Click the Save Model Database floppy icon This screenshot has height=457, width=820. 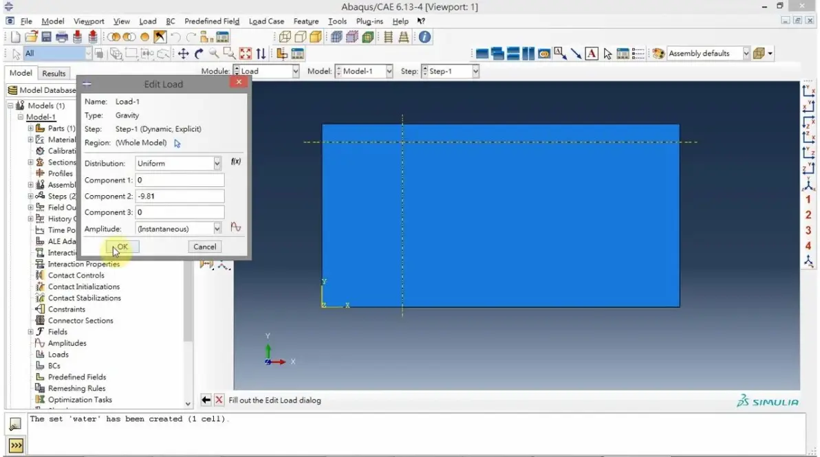point(47,37)
